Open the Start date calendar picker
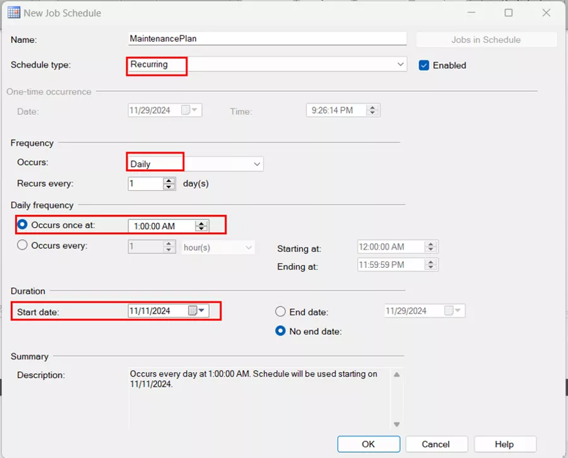The height and width of the screenshot is (458, 568). tap(197, 310)
